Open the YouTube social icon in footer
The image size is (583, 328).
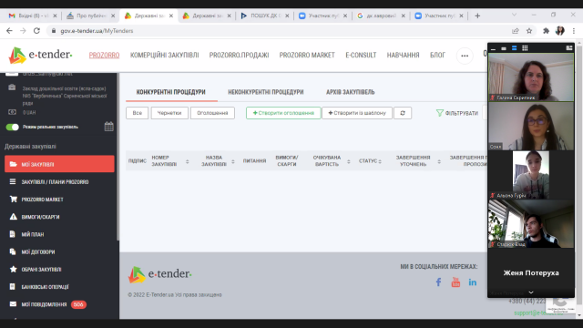point(455,282)
